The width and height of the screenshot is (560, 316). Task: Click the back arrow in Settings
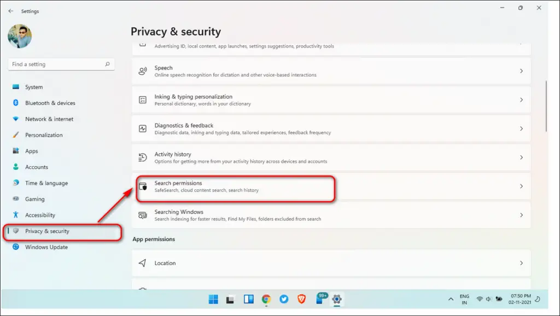[11, 11]
